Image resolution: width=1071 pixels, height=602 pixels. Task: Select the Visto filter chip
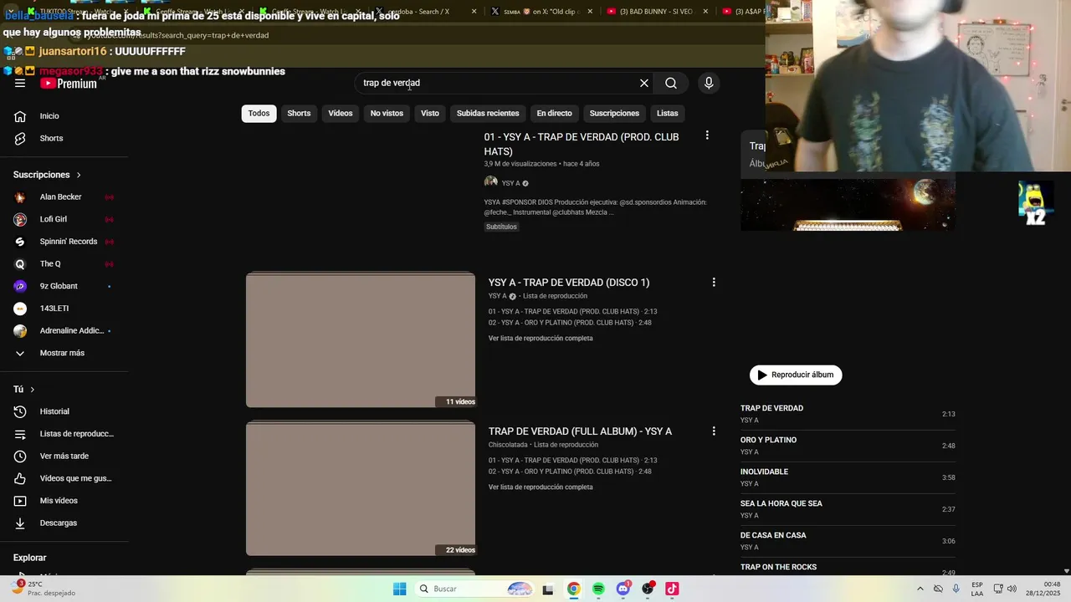[x=430, y=113]
